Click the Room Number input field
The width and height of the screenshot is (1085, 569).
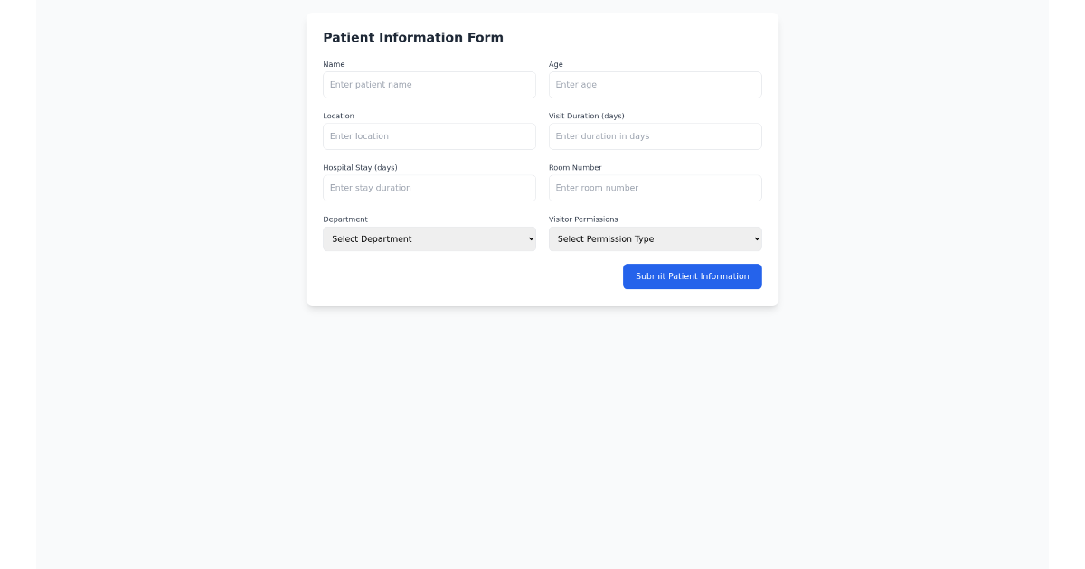tap(655, 187)
